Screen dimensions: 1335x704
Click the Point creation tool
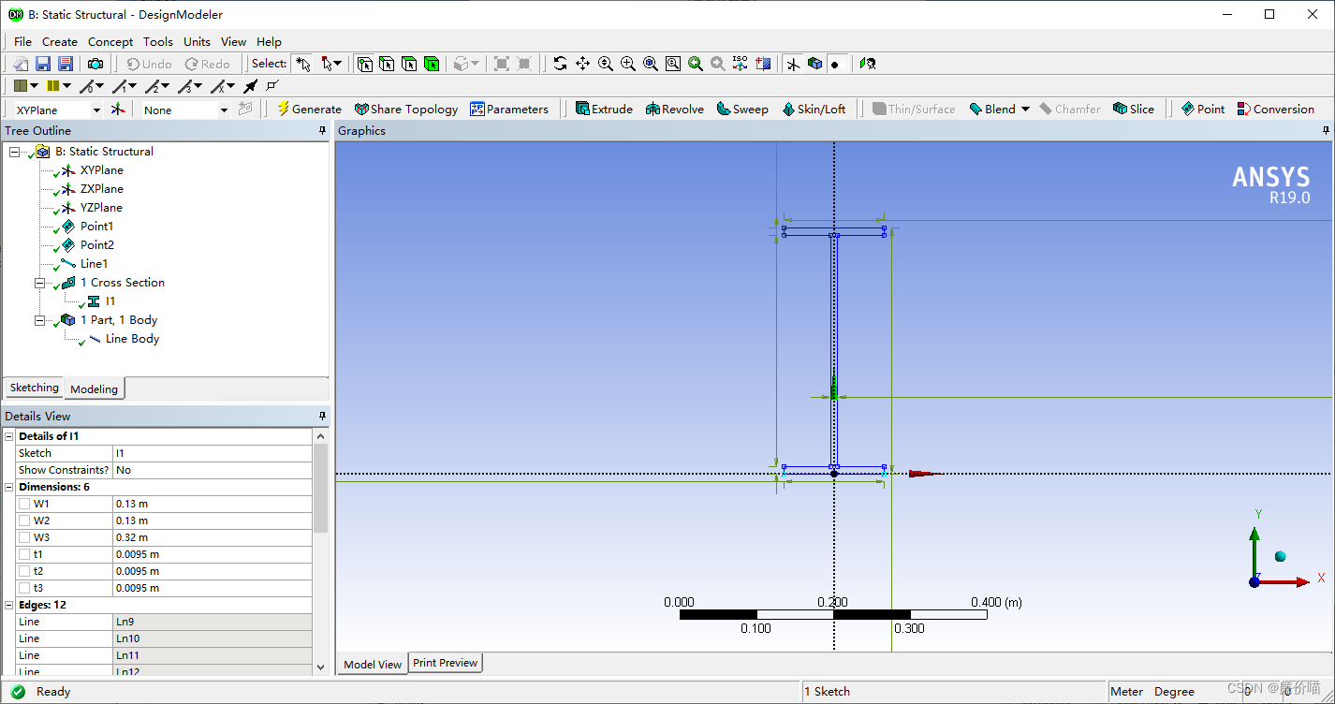(1203, 109)
